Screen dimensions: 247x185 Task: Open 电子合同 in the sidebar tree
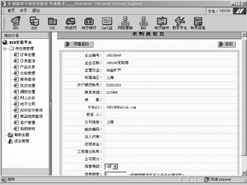click(28, 104)
